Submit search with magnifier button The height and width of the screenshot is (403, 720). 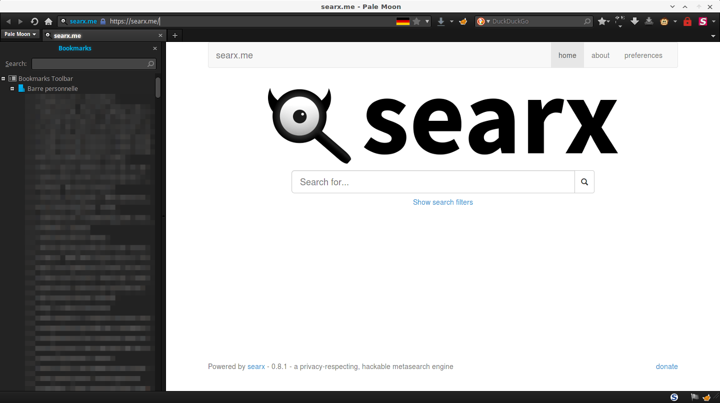point(584,182)
